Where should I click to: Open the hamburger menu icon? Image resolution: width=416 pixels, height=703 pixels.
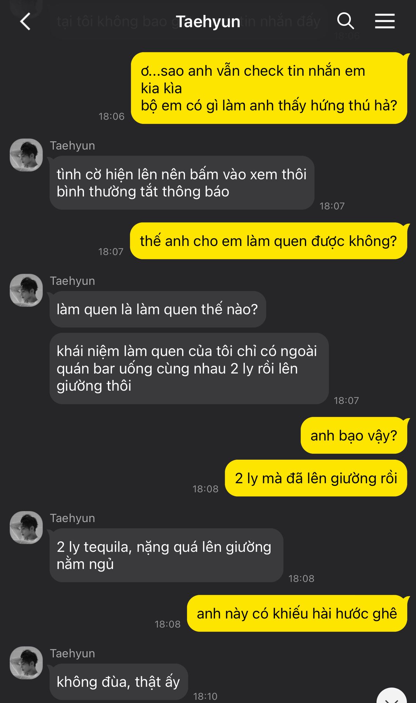tap(385, 21)
